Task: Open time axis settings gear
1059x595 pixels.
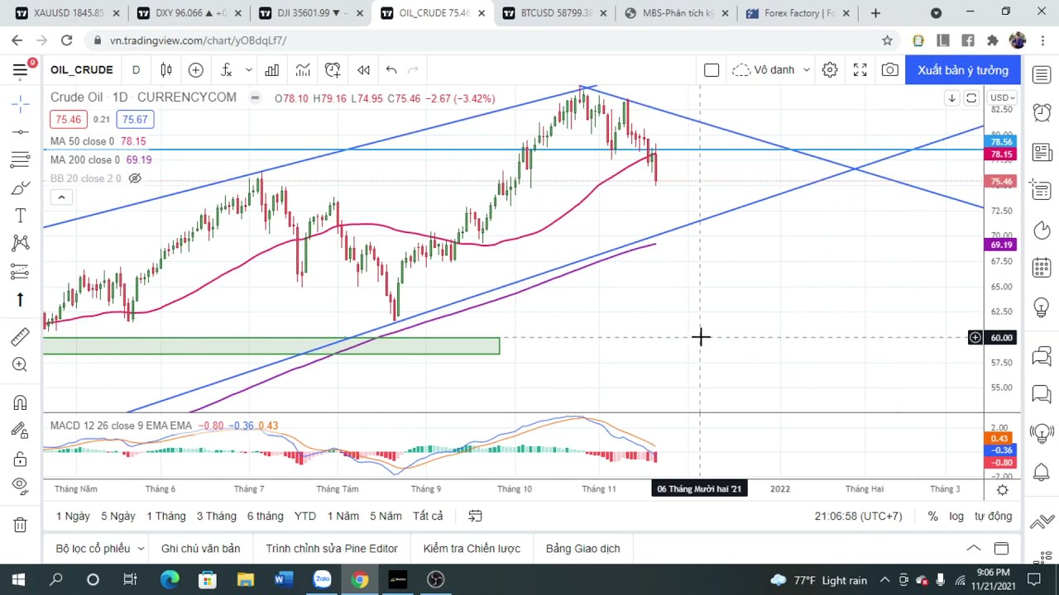Action: point(1002,489)
